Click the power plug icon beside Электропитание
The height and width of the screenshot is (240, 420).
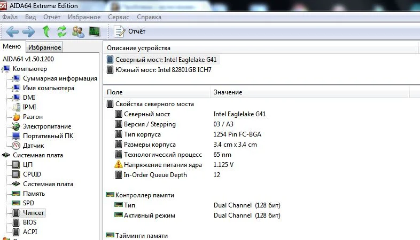[16, 126]
